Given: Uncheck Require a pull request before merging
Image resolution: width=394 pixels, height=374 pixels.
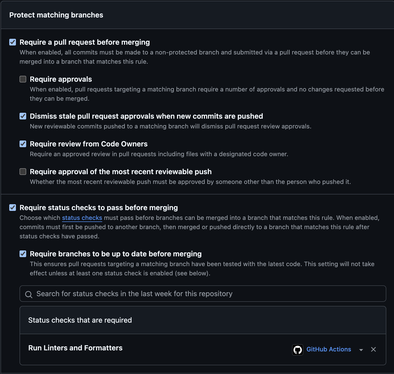Looking at the screenshot, I should tap(13, 42).
